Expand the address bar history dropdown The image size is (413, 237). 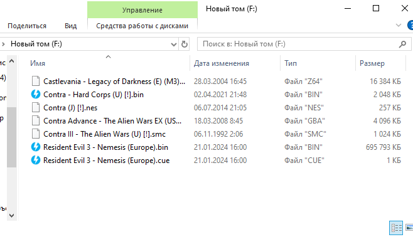174,44
